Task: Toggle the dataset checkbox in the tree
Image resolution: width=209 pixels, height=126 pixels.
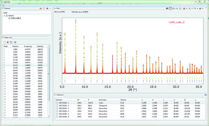Action: click(x=7, y=16)
